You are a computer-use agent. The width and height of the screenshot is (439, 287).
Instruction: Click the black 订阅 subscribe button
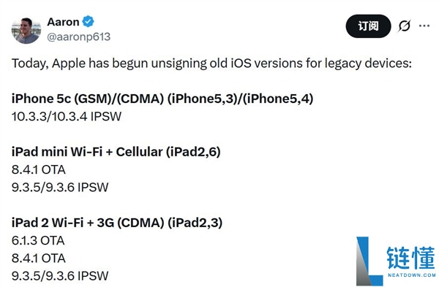368,26
